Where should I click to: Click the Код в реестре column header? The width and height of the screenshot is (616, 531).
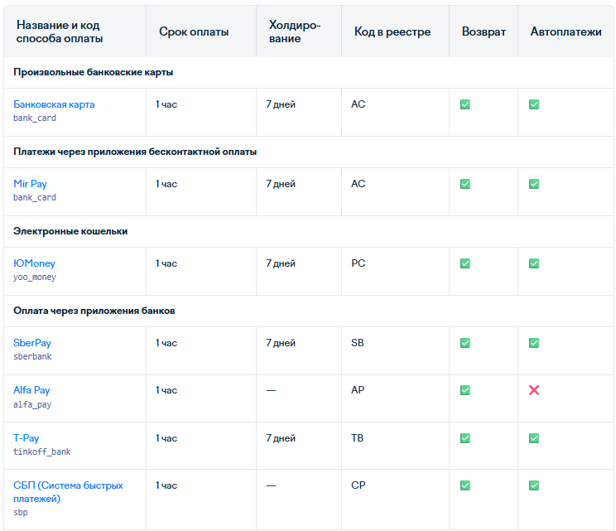[x=392, y=31]
